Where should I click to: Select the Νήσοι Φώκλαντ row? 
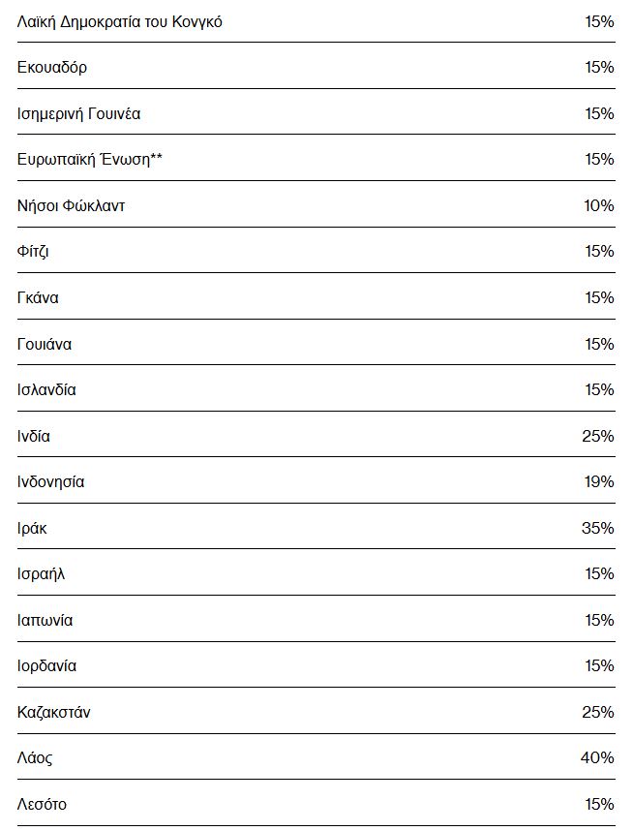[x=316, y=204]
